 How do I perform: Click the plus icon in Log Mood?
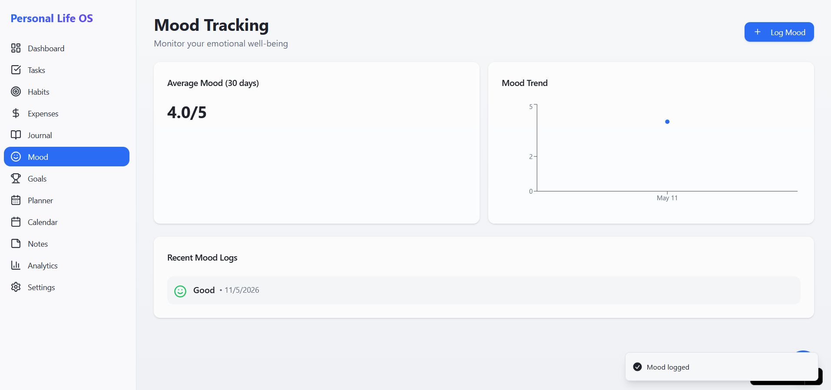[x=758, y=32]
